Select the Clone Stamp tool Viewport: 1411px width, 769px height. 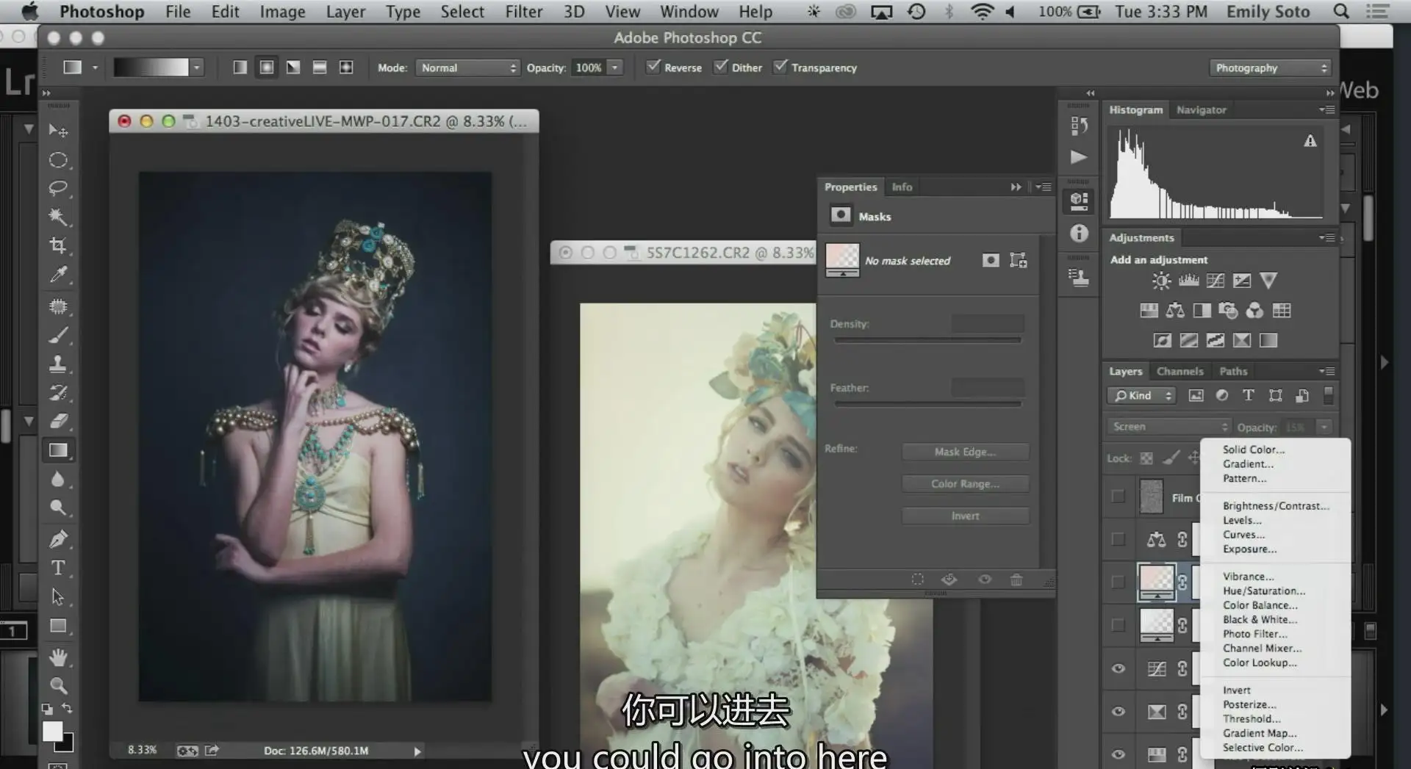(x=58, y=364)
